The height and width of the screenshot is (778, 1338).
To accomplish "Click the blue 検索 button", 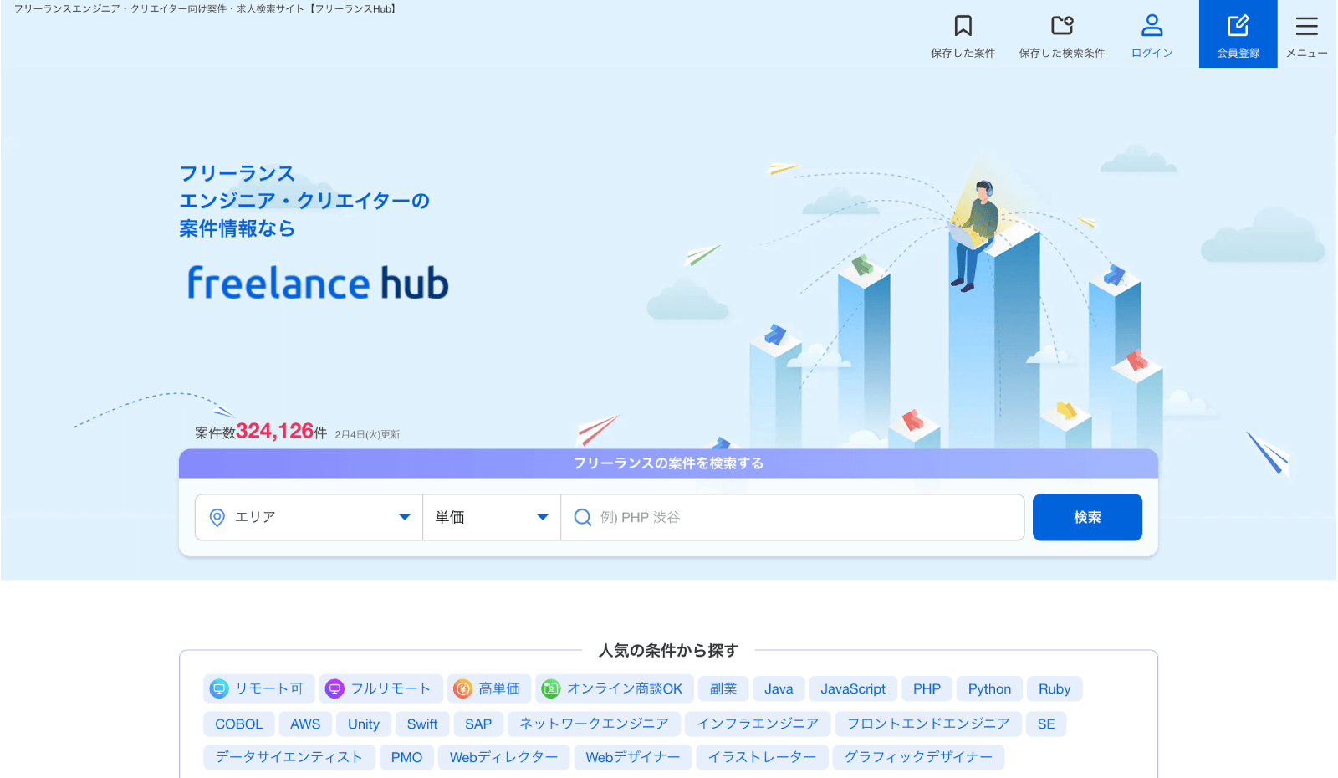I will (x=1087, y=517).
